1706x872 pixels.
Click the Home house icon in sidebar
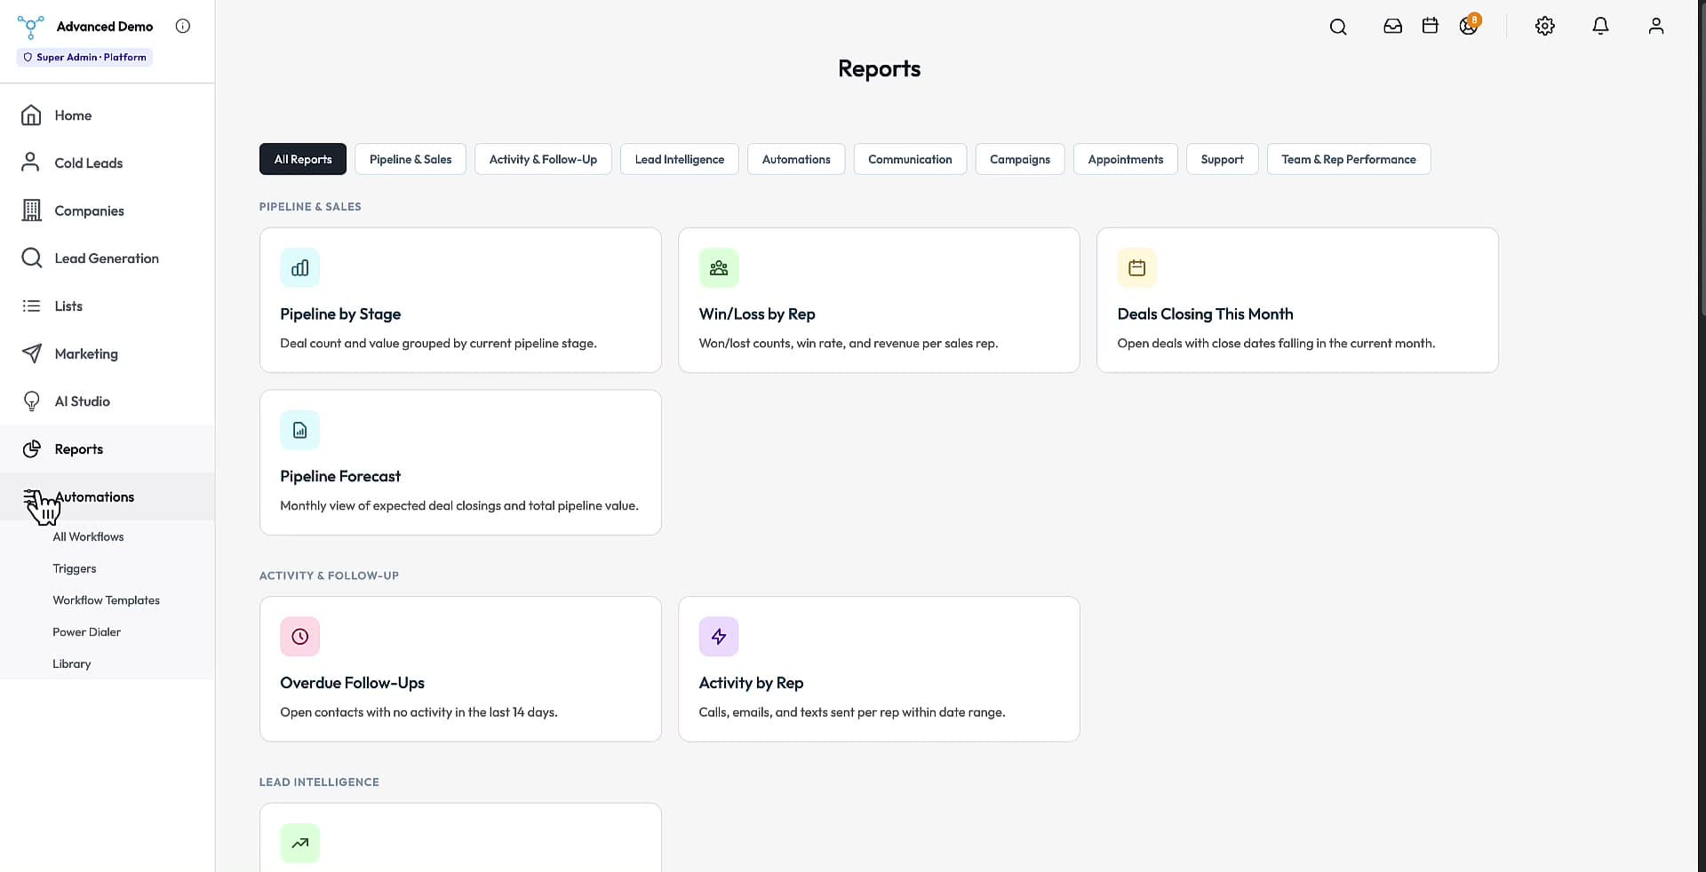pyautogui.click(x=31, y=115)
